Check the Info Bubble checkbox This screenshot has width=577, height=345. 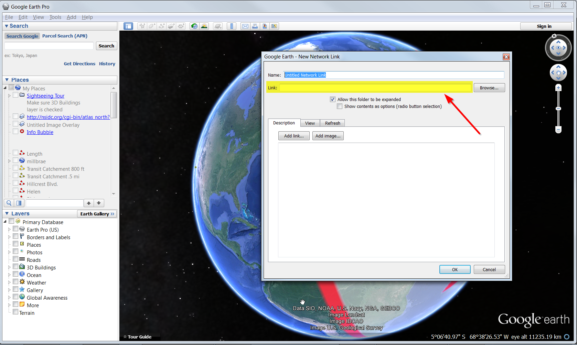pos(15,131)
